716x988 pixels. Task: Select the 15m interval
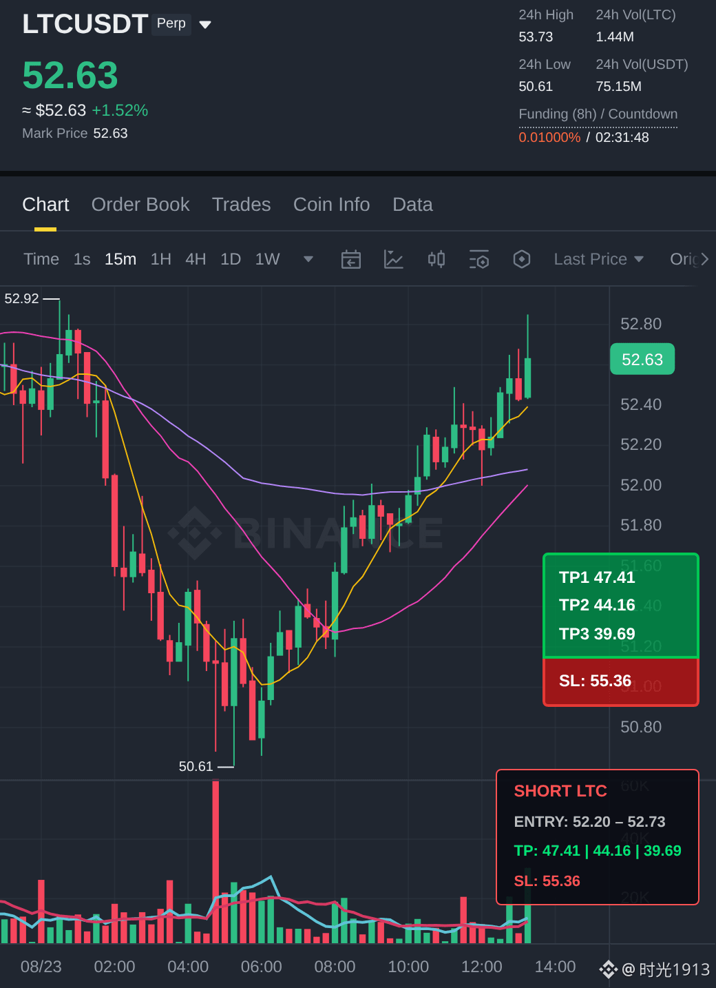(120, 259)
